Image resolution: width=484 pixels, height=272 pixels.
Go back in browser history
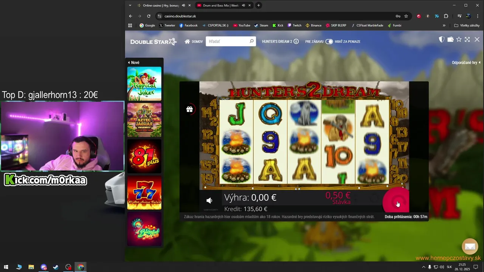click(x=130, y=16)
